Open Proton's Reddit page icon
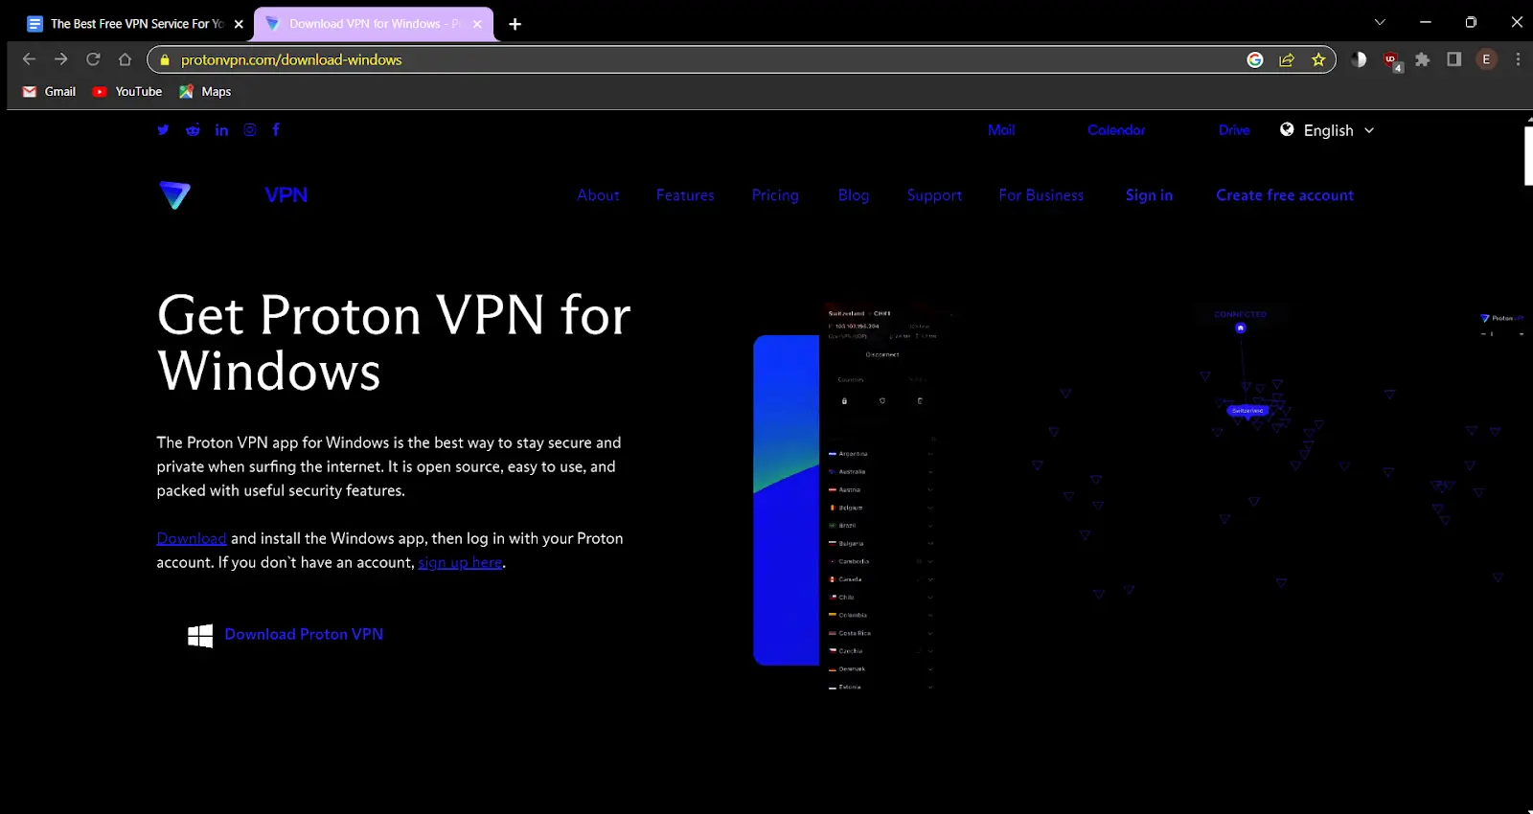 193,130
